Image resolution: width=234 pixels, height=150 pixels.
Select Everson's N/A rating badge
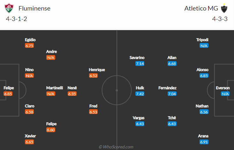coord(225,94)
